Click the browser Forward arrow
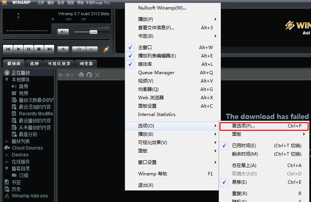This screenshot has height=202, width=311. point(68,75)
